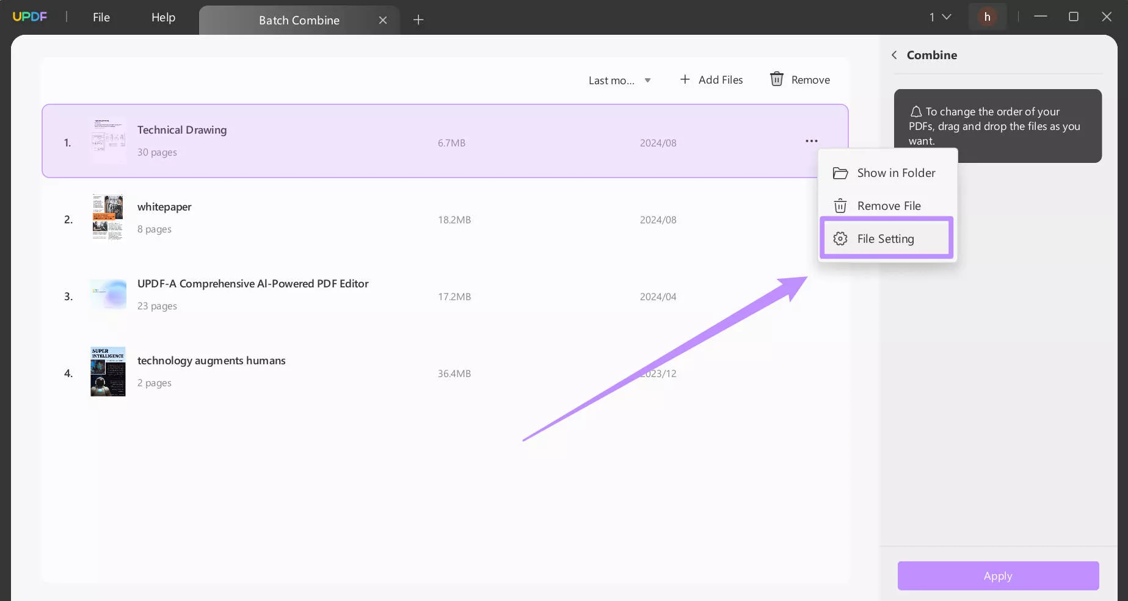Close the UPDF window

(x=1107, y=16)
